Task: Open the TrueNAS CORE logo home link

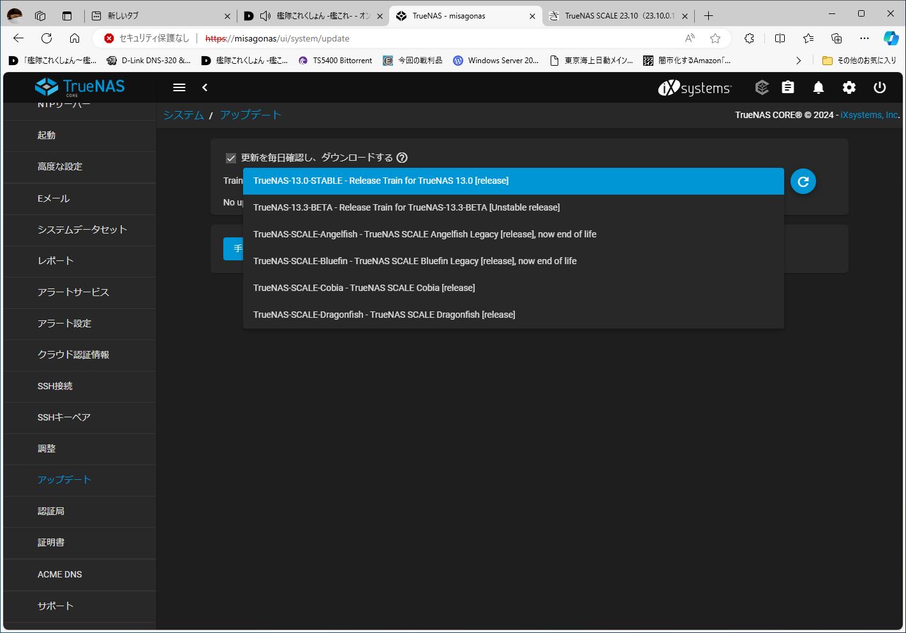Action: click(80, 87)
